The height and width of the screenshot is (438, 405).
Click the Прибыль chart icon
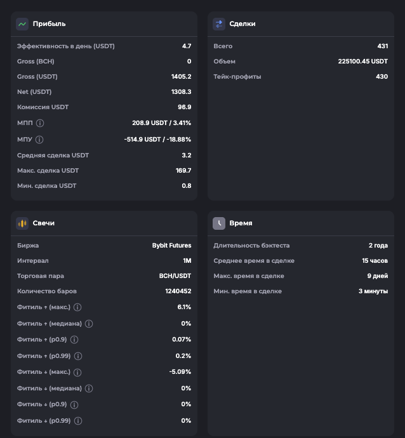point(22,24)
